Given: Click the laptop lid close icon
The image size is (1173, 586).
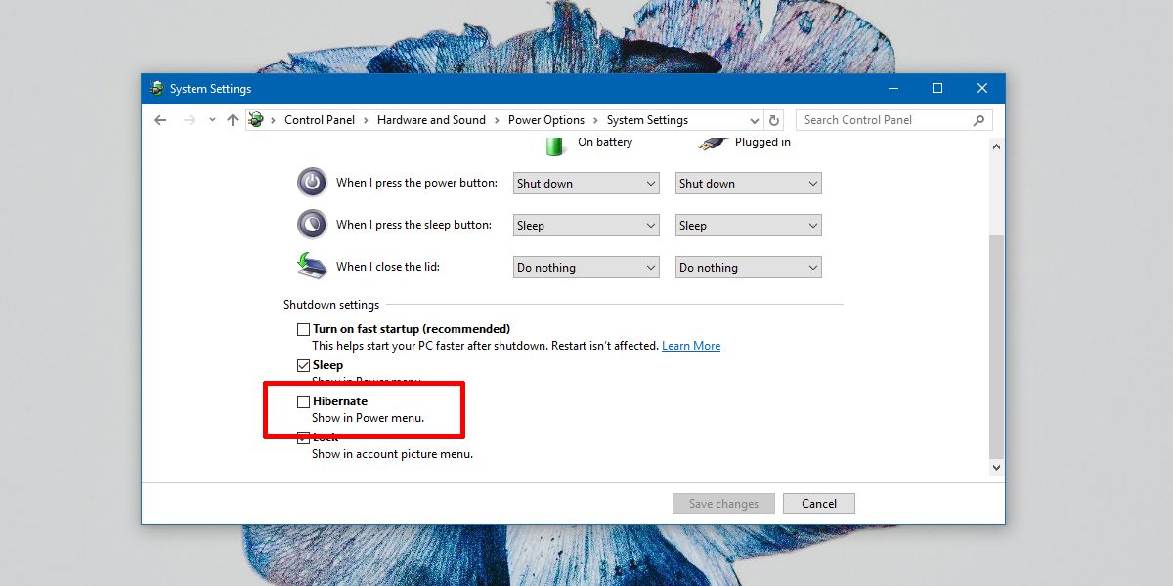Looking at the screenshot, I should click(312, 266).
